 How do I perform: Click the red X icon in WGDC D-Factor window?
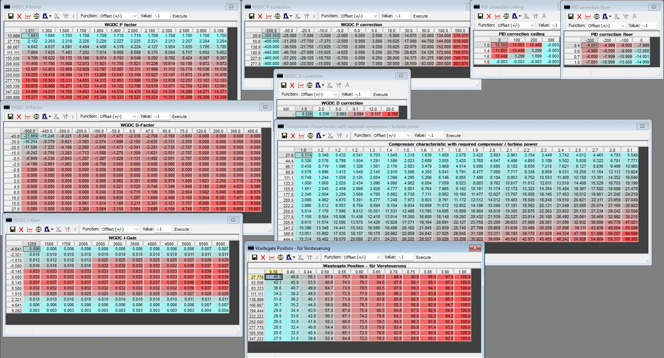pyautogui.click(x=19, y=116)
